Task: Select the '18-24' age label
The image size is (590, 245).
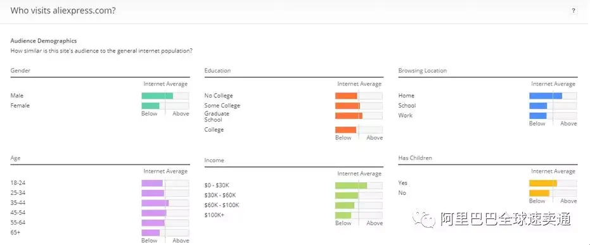Action: click(x=18, y=183)
